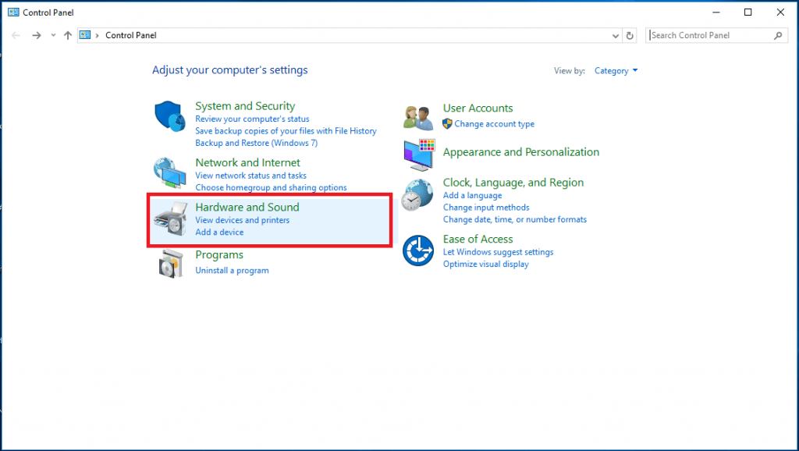Open Save backup copies with File History

click(286, 131)
